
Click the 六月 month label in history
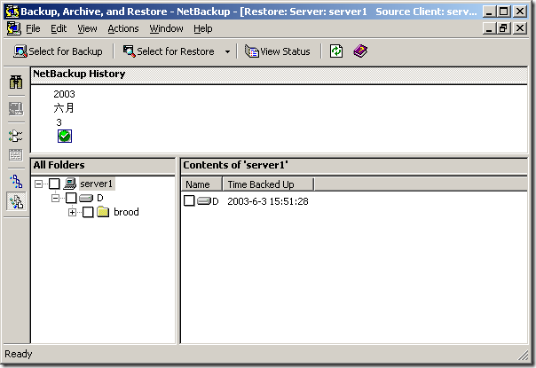[64, 108]
